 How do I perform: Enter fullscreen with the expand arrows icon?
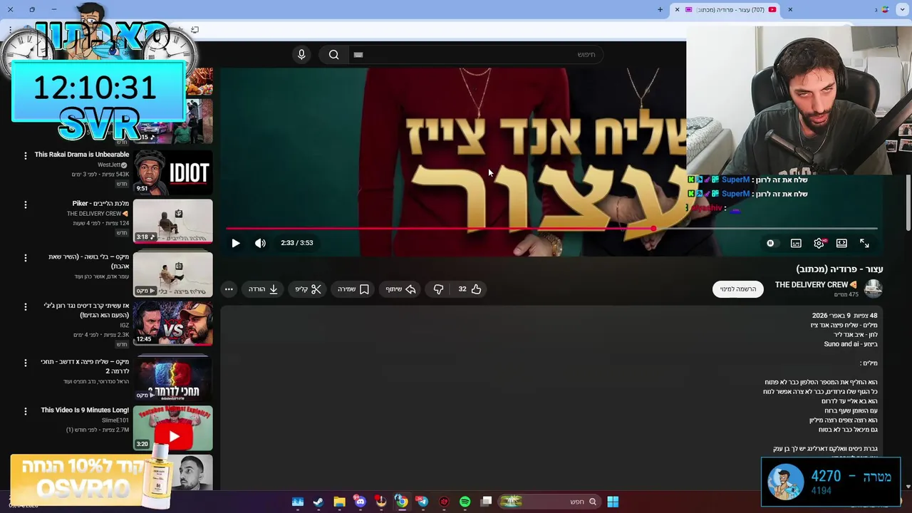[x=864, y=243]
